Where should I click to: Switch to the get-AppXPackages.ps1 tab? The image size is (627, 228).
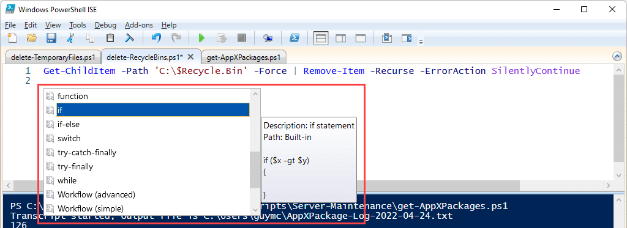pos(244,57)
